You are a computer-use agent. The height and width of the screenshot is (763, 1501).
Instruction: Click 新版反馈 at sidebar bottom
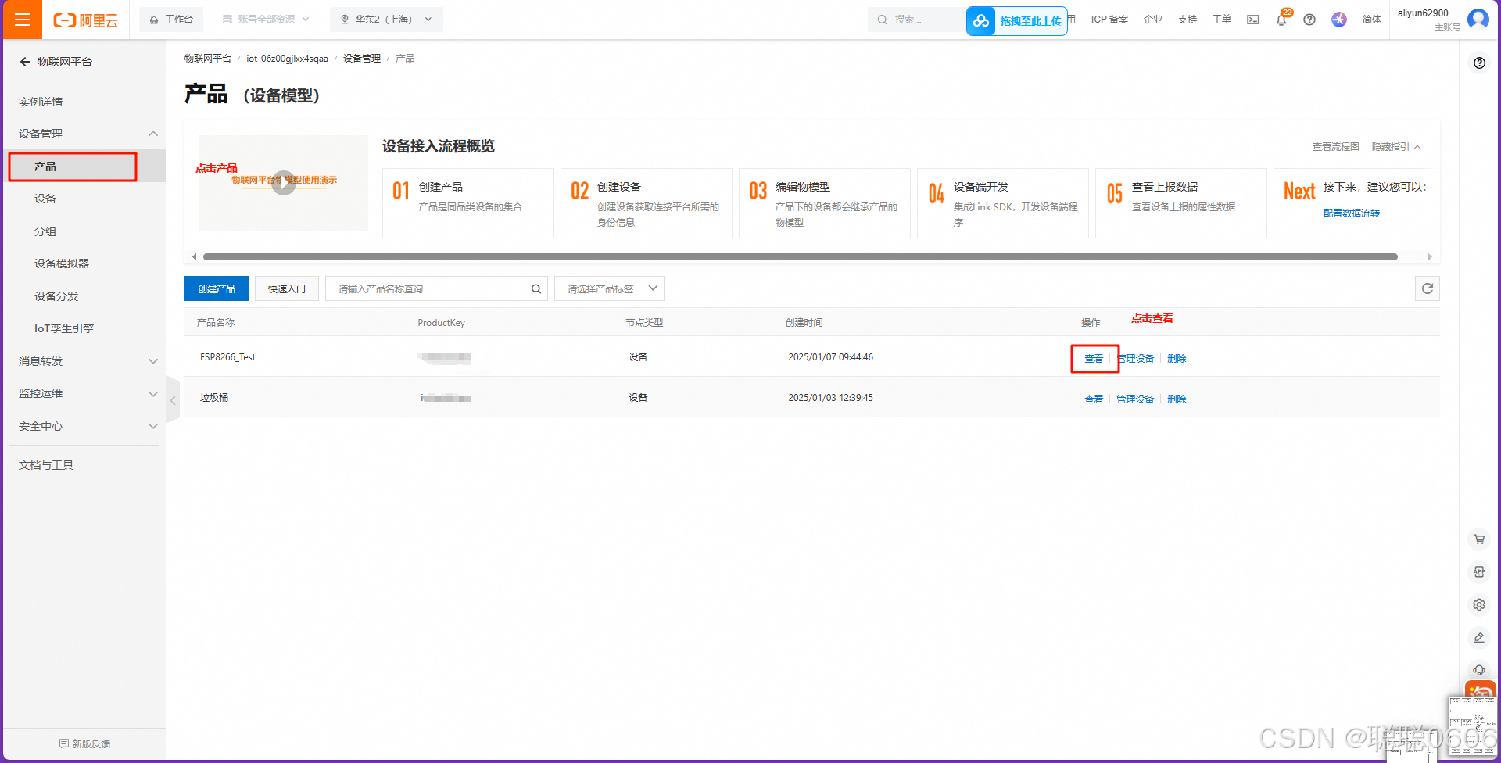[84, 743]
